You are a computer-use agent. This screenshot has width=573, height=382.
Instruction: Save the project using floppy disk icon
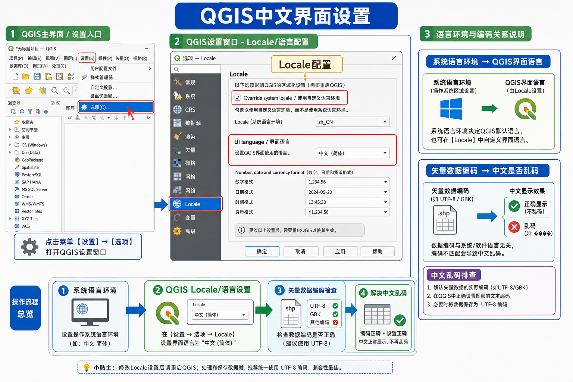tap(37, 76)
